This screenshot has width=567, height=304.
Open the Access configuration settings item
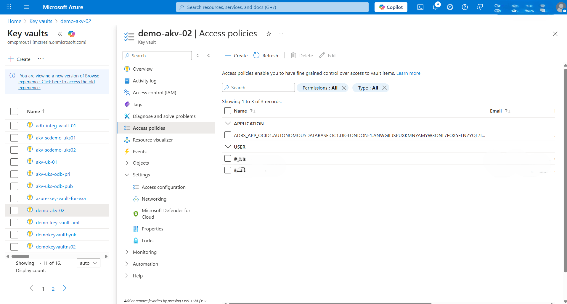click(163, 187)
